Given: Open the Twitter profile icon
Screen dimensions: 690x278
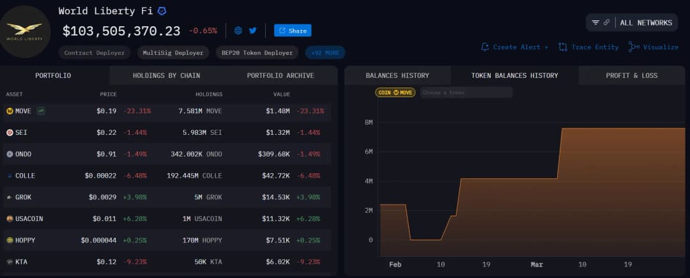Looking at the screenshot, I should tap(252, 30).
